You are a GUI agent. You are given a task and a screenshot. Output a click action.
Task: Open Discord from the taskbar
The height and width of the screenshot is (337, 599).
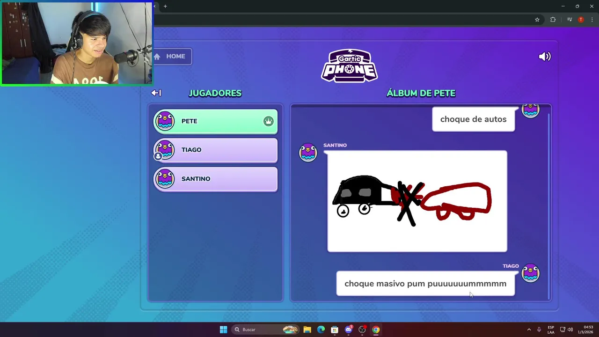click(x=349, y=330)
